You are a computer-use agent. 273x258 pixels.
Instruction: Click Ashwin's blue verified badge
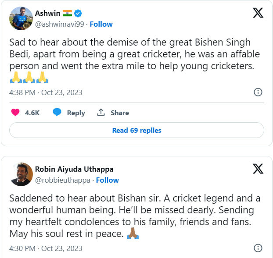click(x=78, y=13)
